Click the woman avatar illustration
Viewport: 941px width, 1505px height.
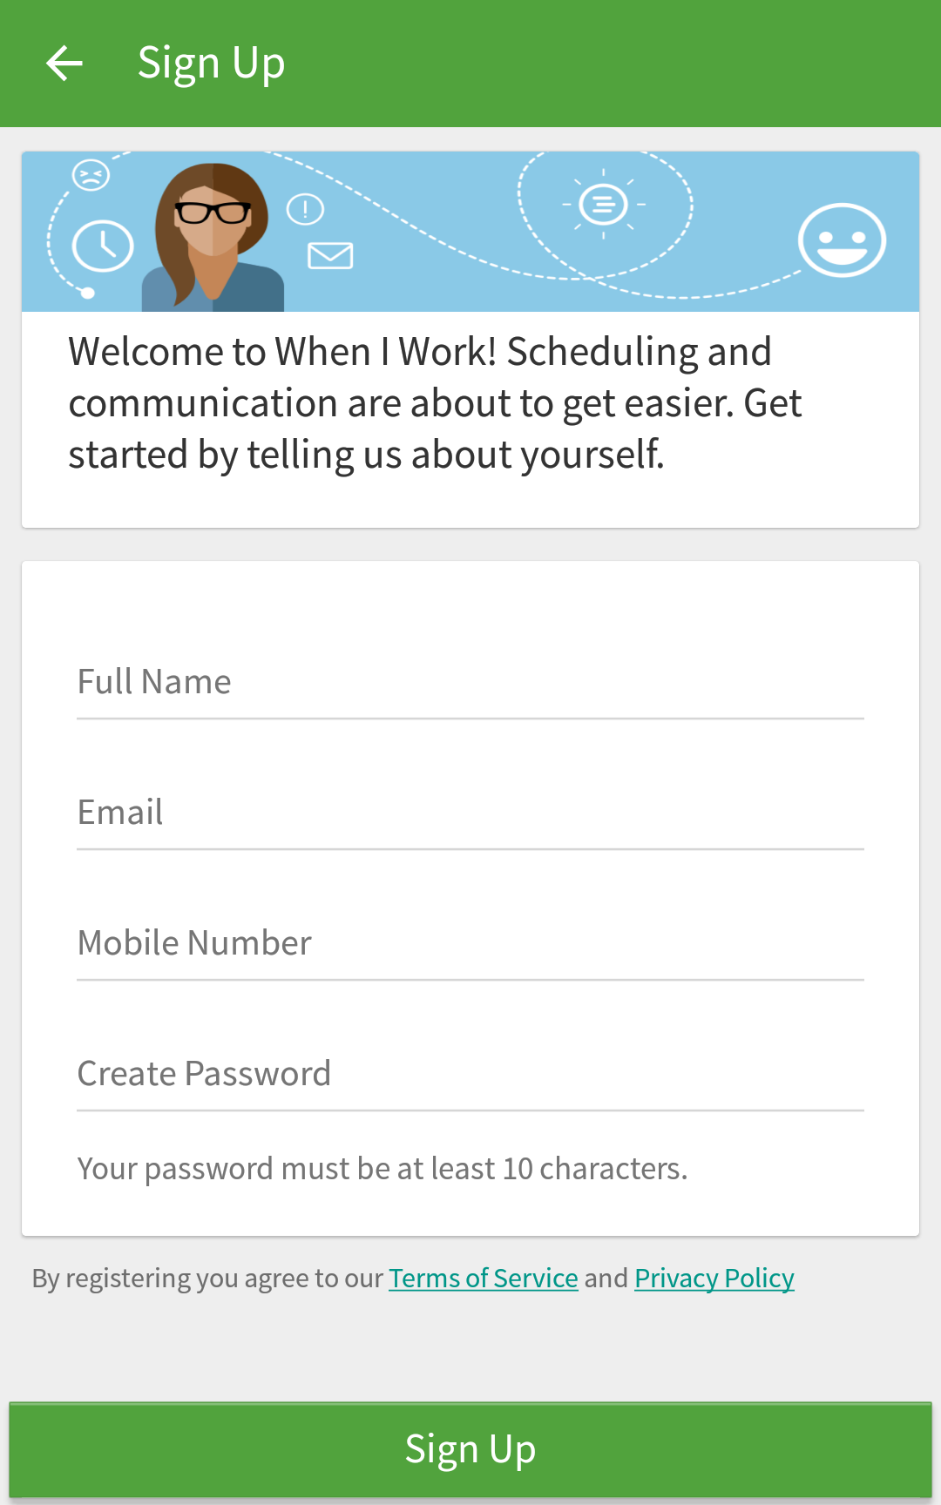click(212, 235)
